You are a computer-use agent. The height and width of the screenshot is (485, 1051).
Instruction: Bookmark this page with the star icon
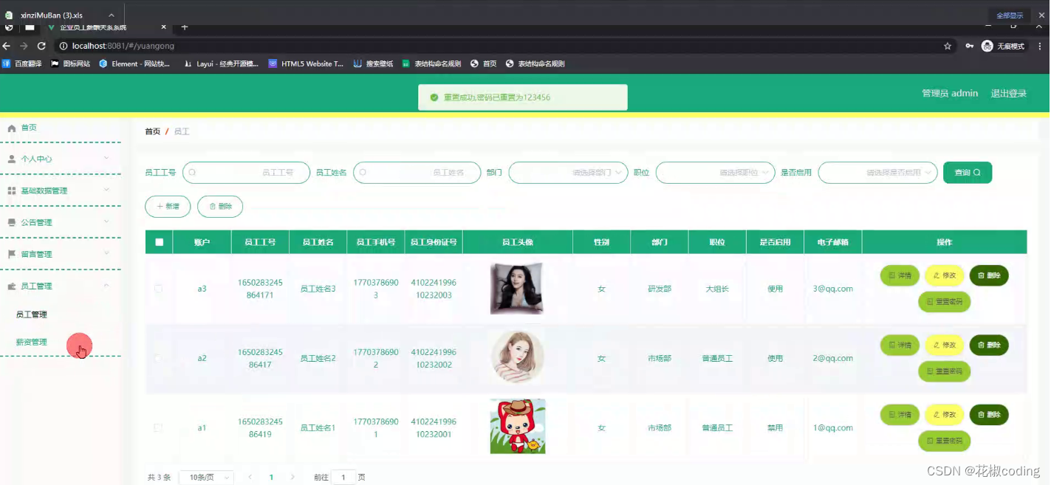pos(948,46)
